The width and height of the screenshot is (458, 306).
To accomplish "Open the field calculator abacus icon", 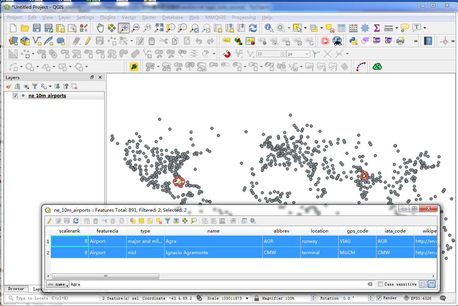I will pos(353,28).
